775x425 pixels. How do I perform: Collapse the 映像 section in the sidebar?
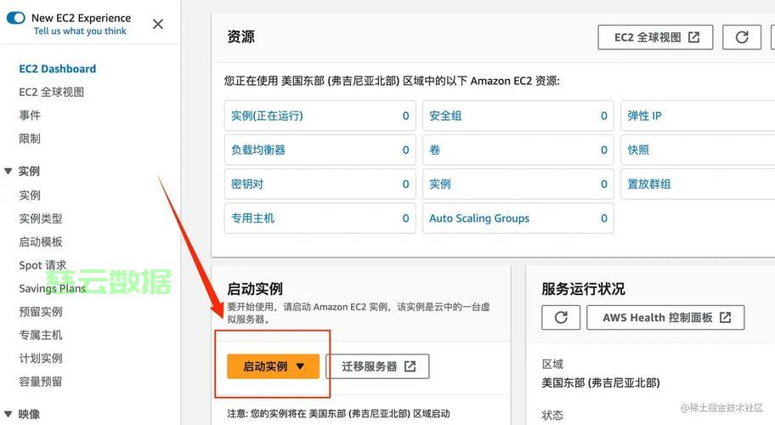[x=8, y=414]
